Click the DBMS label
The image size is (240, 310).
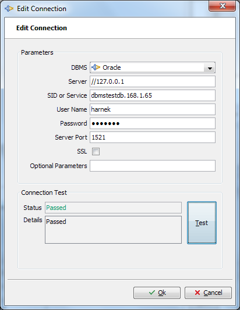(79, 67)
